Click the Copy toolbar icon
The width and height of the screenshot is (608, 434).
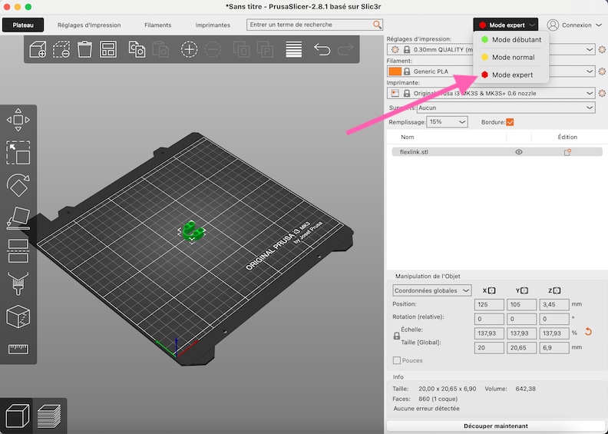coord(137,50)
